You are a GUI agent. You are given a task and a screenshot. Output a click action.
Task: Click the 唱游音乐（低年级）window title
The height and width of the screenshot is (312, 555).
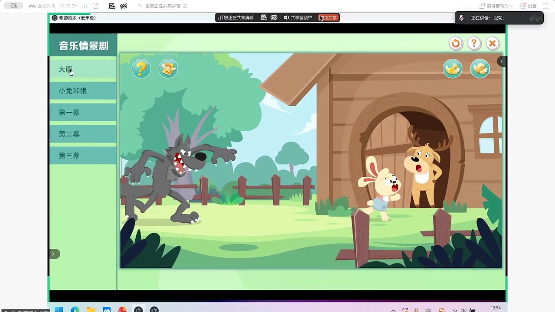[x=77, y=18]
